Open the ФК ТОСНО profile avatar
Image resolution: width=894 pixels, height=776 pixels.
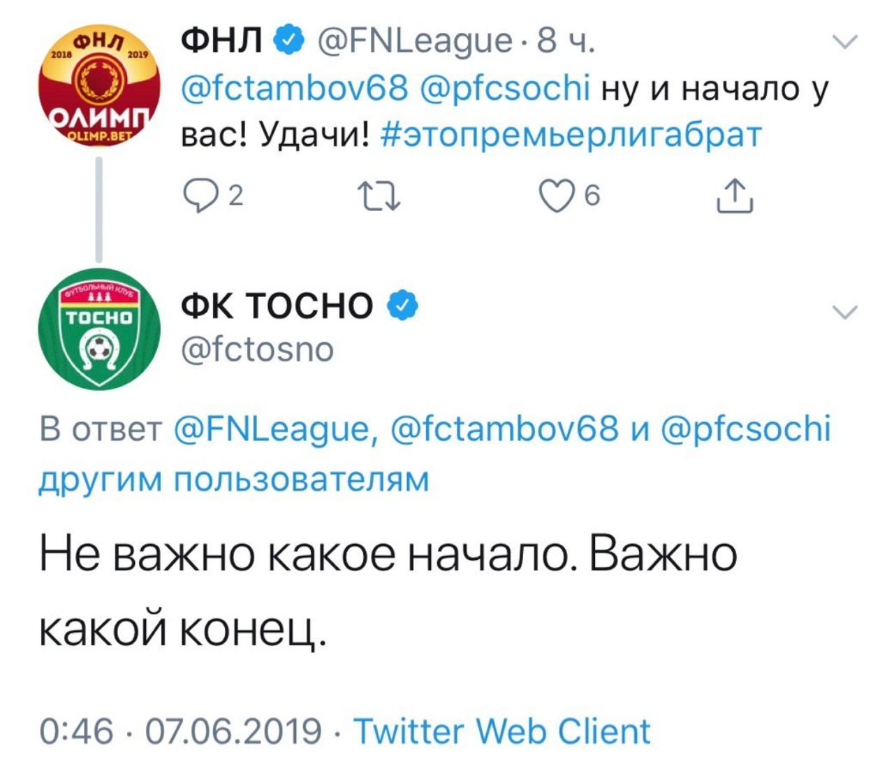point(98,329)
